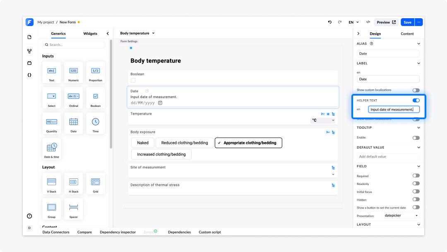Toggle the Hidden field switch
This screenshot has height=252, width=447.
coord(416,199)
